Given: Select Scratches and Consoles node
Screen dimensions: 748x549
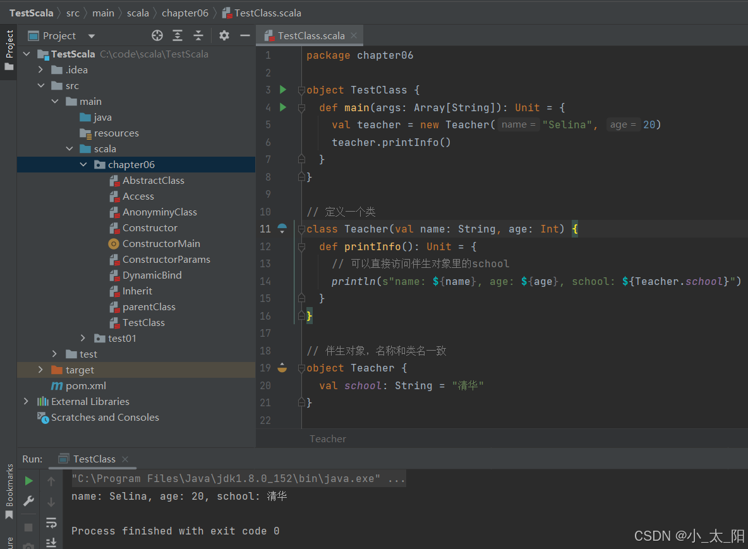Looking at the screenshot, I should pyautogui.click(x=99, y=418).
